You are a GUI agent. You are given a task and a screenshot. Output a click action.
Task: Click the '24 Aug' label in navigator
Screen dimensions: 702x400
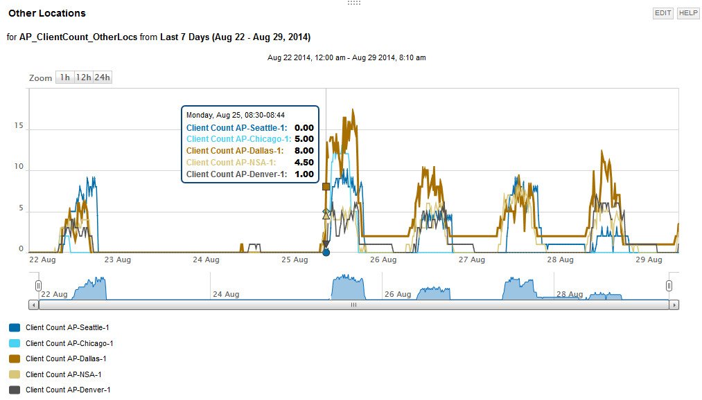tap(226, 295)
